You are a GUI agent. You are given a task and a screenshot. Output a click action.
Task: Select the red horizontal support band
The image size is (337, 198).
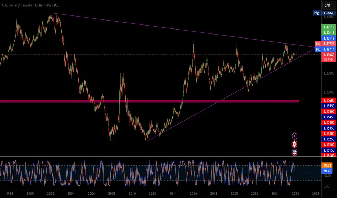pyautogui.click(x=149, y=101)
